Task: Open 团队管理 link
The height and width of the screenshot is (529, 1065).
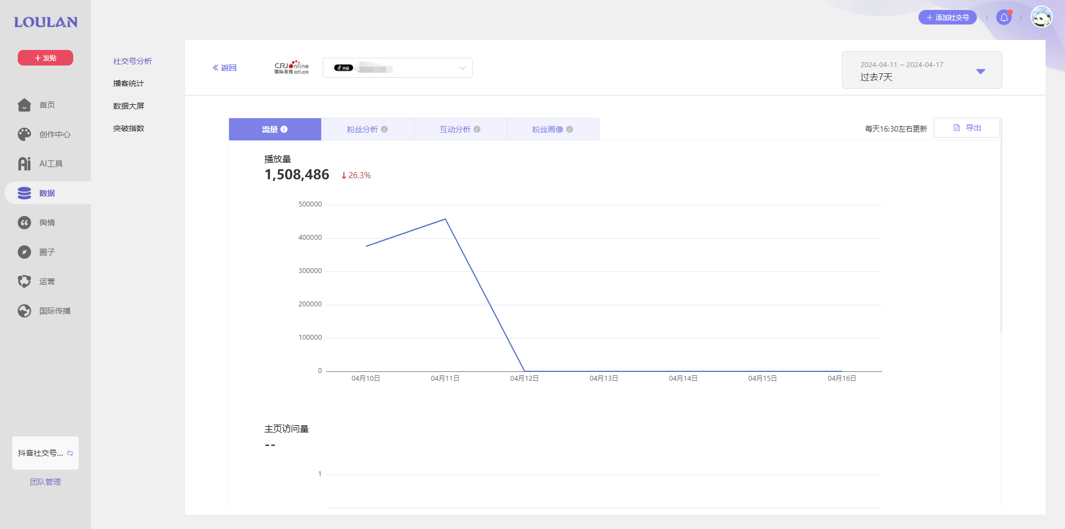Action: (x=45, y=482)
